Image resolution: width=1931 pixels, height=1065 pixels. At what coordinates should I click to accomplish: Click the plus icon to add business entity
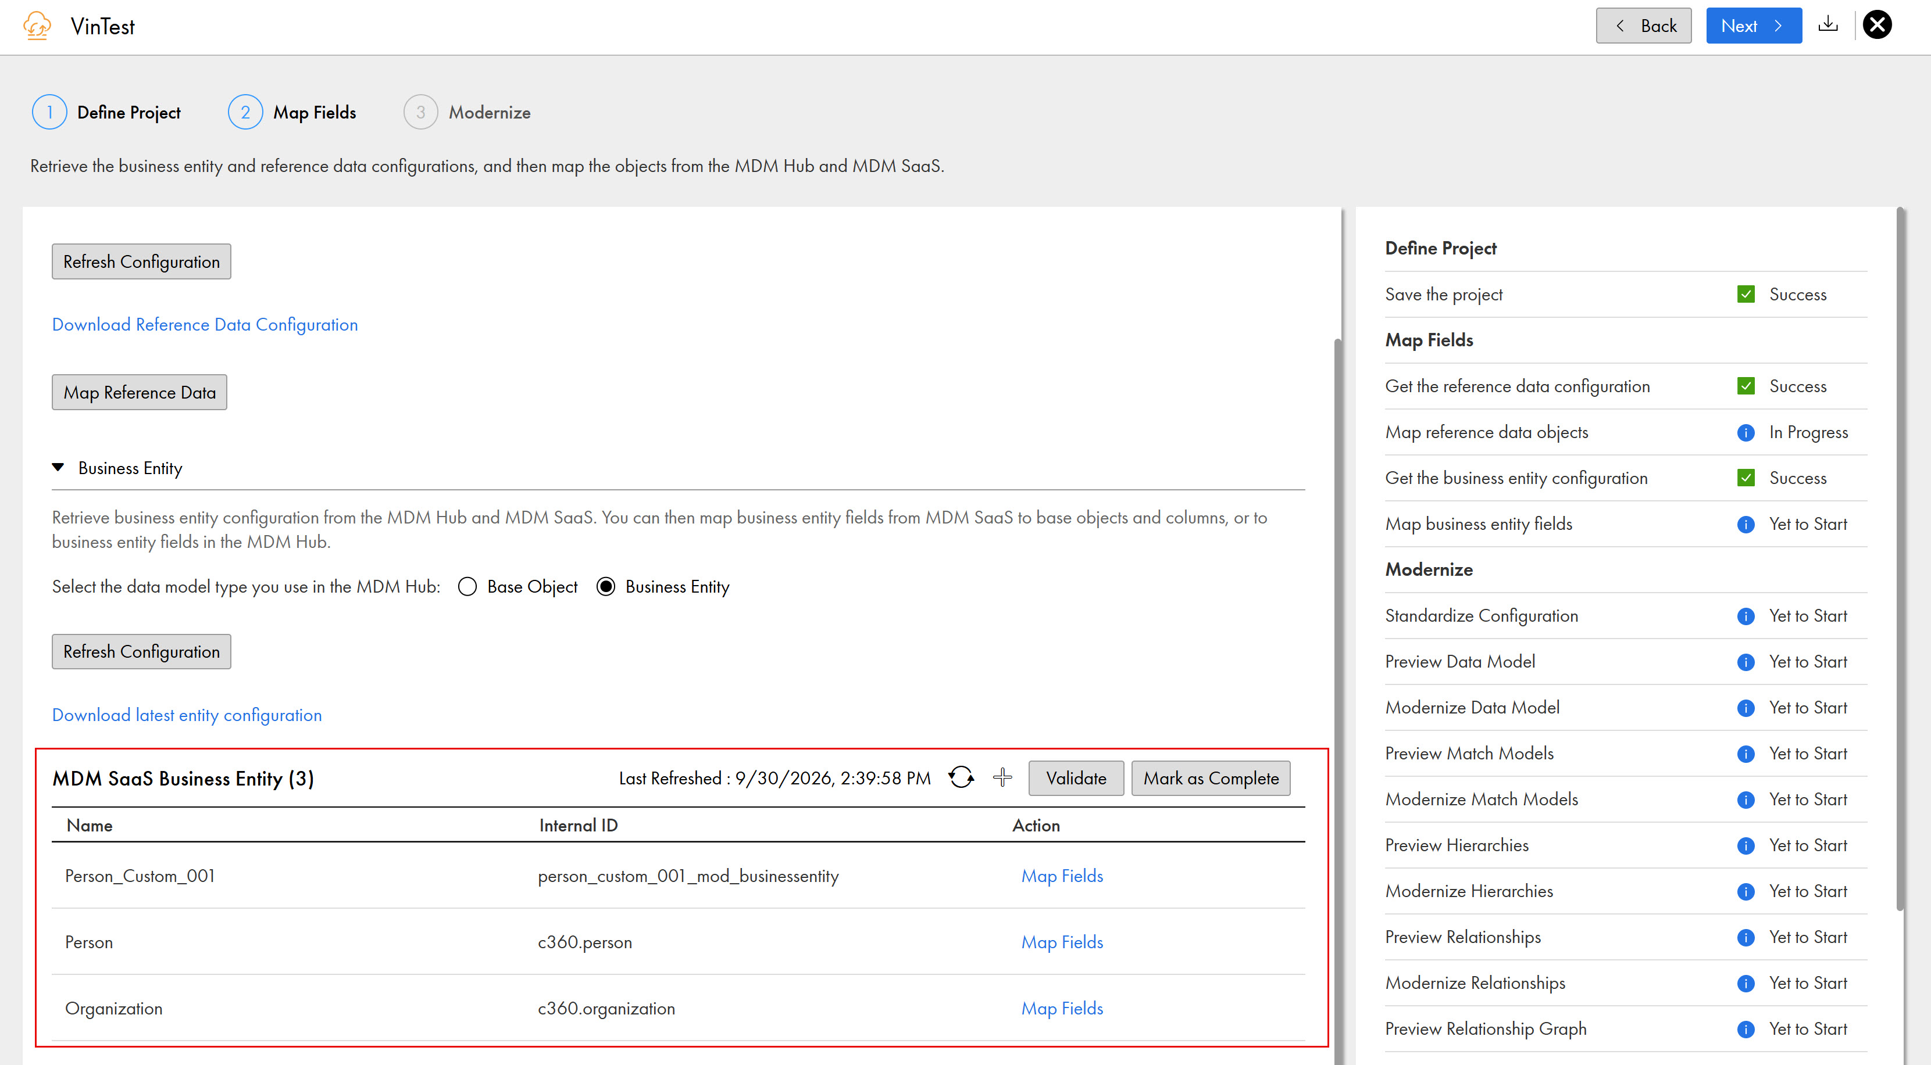(x=1002, y=777)
